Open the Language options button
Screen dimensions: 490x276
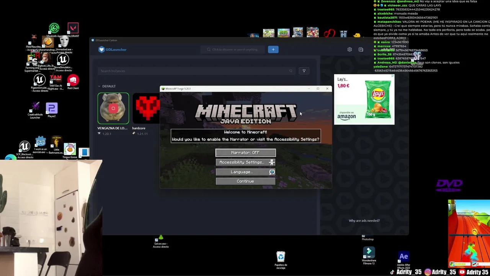(x=245, y=172)
